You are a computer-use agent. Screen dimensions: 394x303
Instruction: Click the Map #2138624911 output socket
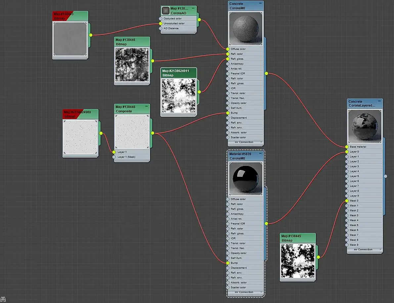coord(199,92)
